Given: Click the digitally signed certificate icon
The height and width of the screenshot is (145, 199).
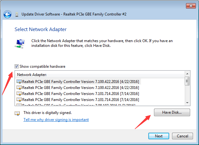Looking at the screenshot, I should (17, 113).
